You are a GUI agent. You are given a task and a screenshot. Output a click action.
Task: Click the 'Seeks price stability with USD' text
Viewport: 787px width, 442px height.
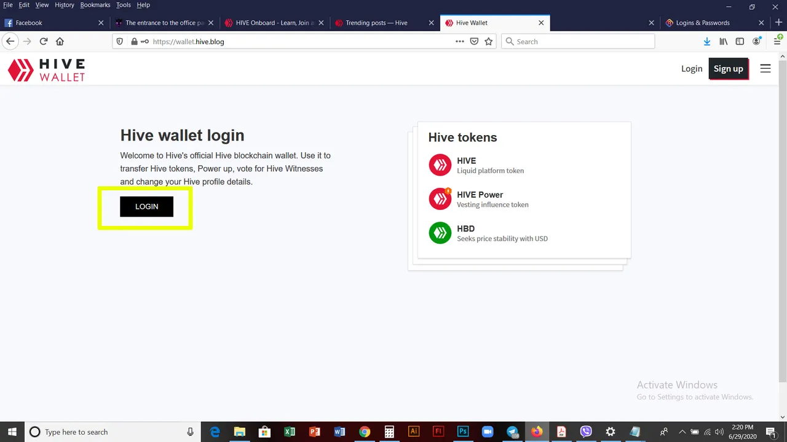pyautogui.click(x=502, y=239)
